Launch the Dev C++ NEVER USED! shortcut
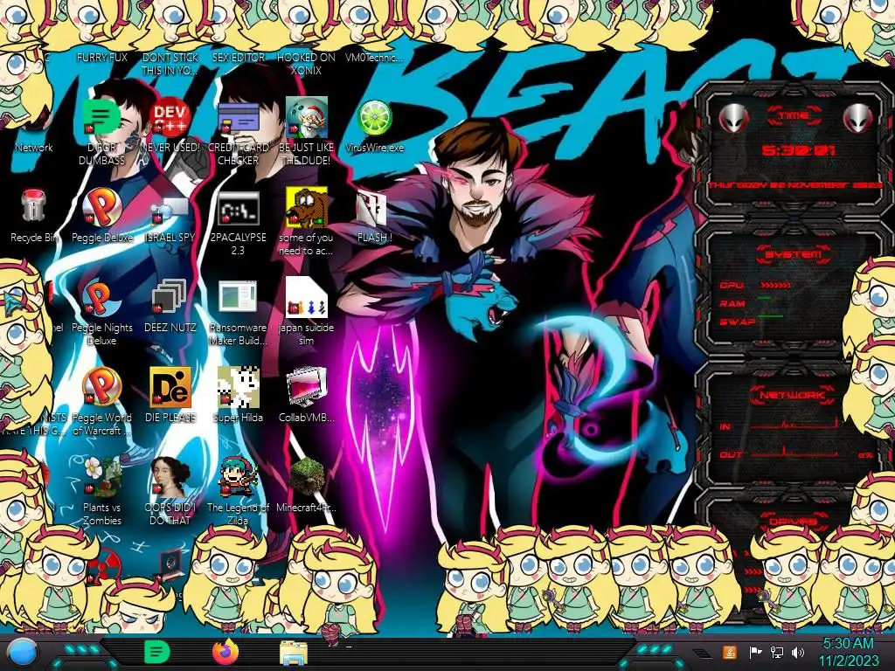Image resolution: width=895 pixels, height=671 pixels. click(x=170, y=118)
